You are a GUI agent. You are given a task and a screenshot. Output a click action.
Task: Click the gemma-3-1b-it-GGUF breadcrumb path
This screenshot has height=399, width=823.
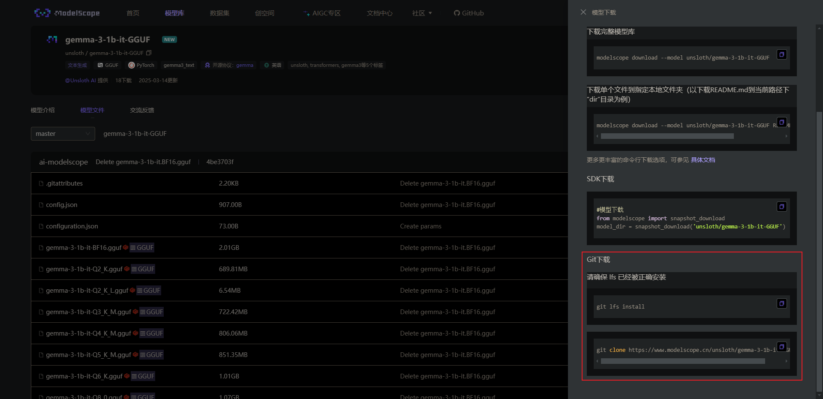tap(135, 134)
